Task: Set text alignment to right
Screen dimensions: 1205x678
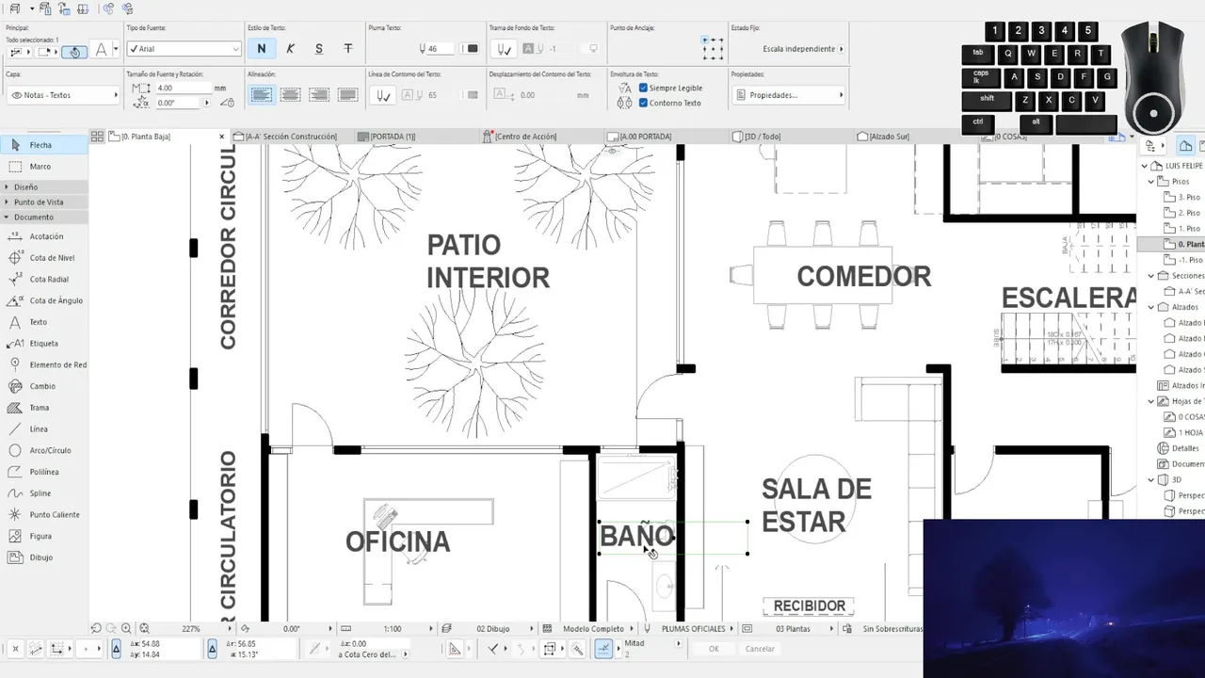Action: 319,95
